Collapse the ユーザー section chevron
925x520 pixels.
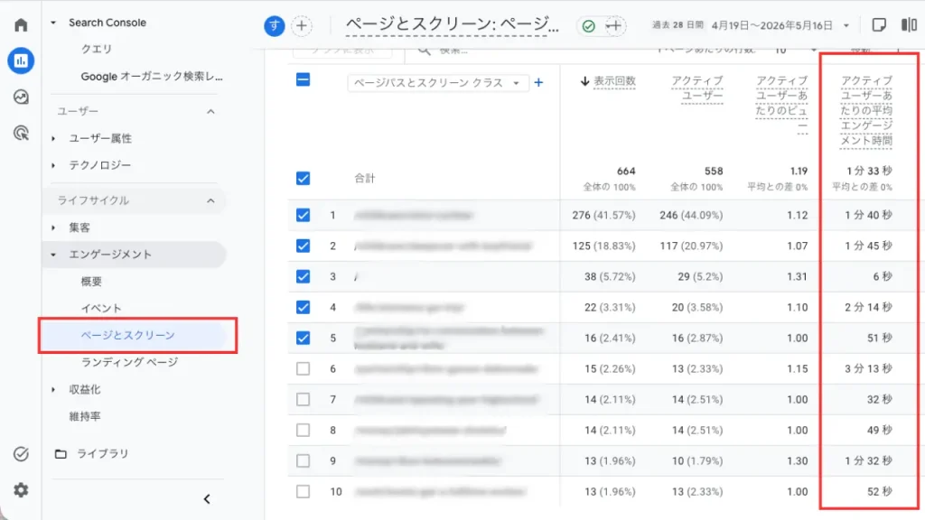[x=210, y=111]
